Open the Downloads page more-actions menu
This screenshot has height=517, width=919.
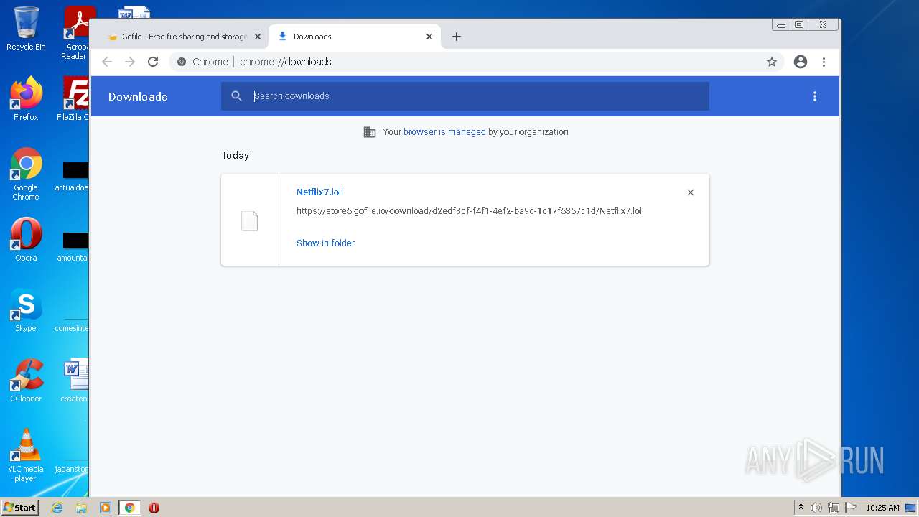pyautogui.click(x=815, y=96)
